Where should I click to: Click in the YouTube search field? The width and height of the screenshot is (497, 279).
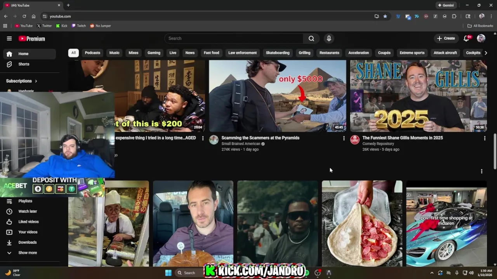coord(234,38)
